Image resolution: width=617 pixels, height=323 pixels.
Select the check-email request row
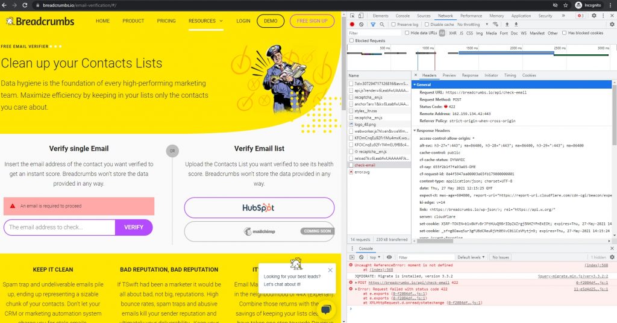[379, 165]
